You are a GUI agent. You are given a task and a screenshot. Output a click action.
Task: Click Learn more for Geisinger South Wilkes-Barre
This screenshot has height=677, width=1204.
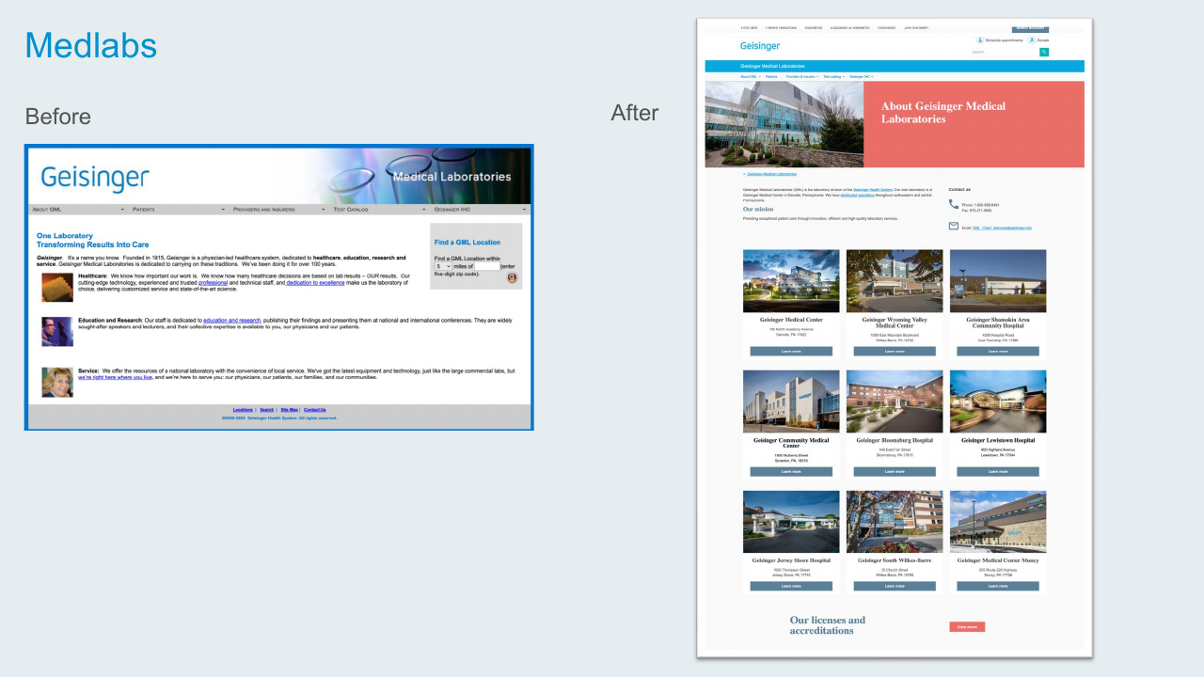895,586
